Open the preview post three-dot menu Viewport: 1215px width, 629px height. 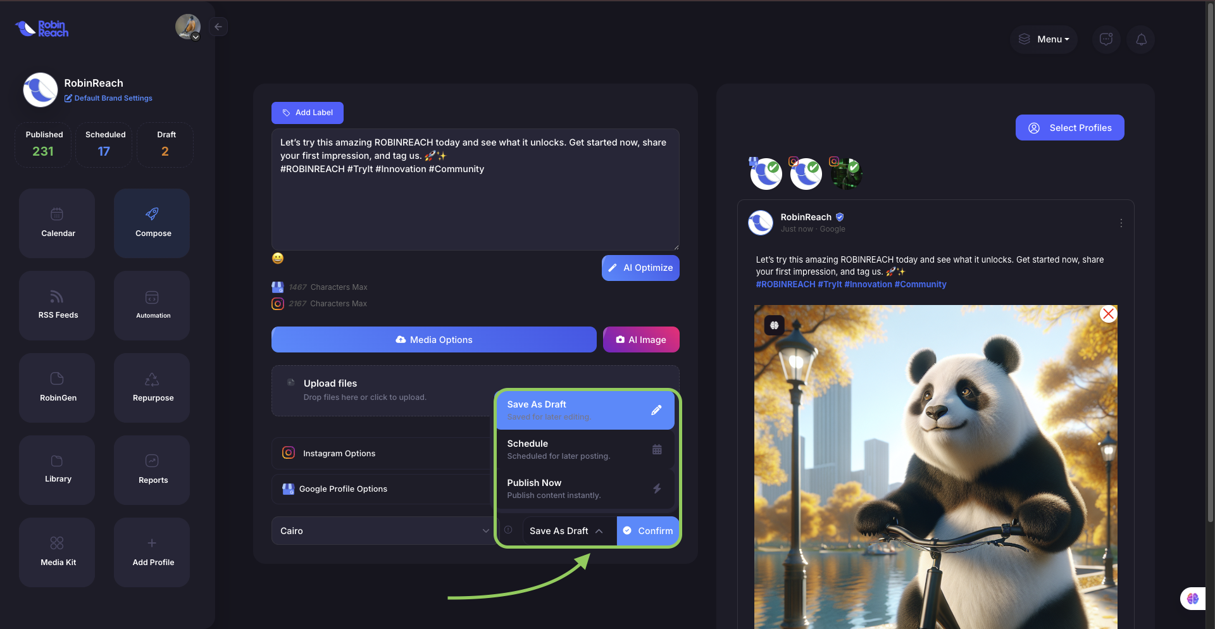1121,223
